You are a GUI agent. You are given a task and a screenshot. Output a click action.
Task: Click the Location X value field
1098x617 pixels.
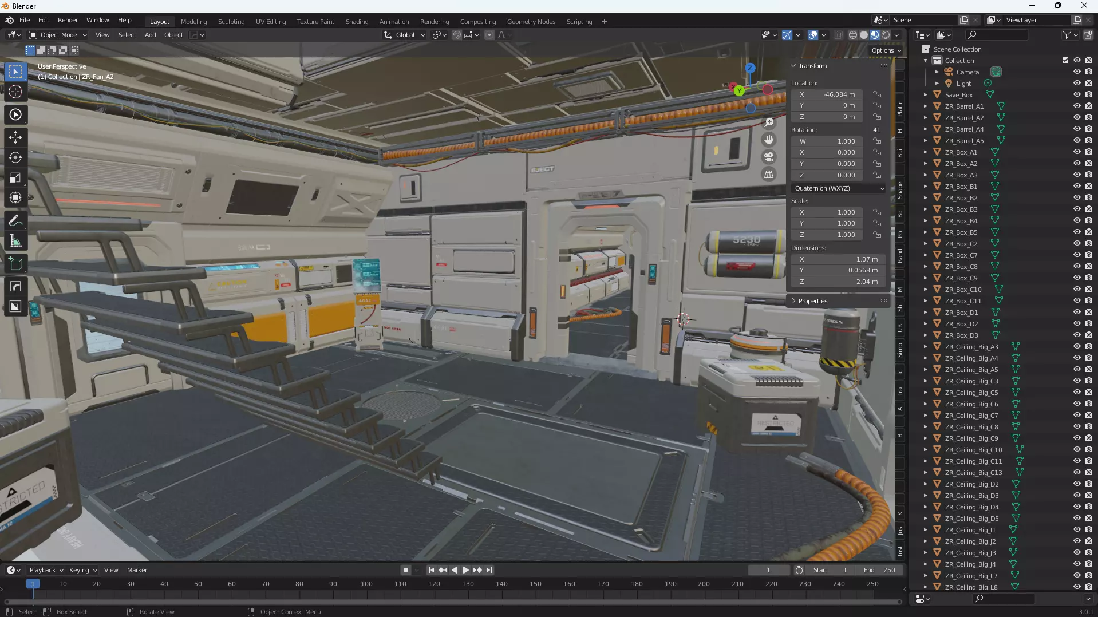point(827,94)
